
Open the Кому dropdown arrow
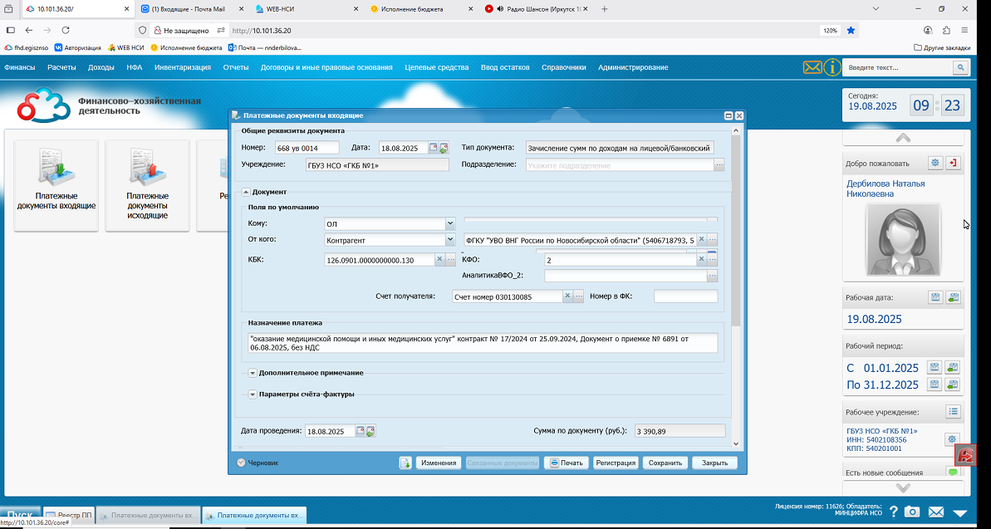click(450, 223)
